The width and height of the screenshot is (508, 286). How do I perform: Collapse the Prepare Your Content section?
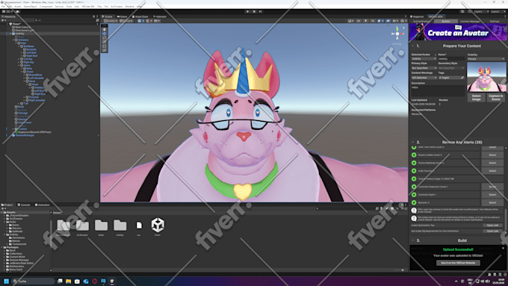tap(412, 46)
